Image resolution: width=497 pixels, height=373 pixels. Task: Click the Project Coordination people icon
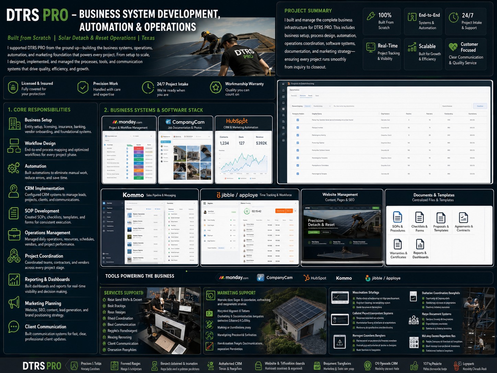(x=14, y=256)
